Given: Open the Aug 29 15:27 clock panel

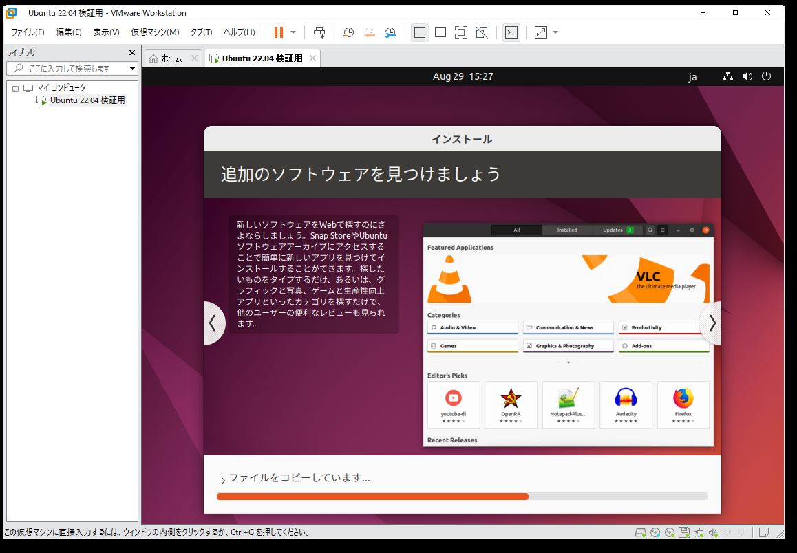Looking at the screenshot, I should click(463, 76).
